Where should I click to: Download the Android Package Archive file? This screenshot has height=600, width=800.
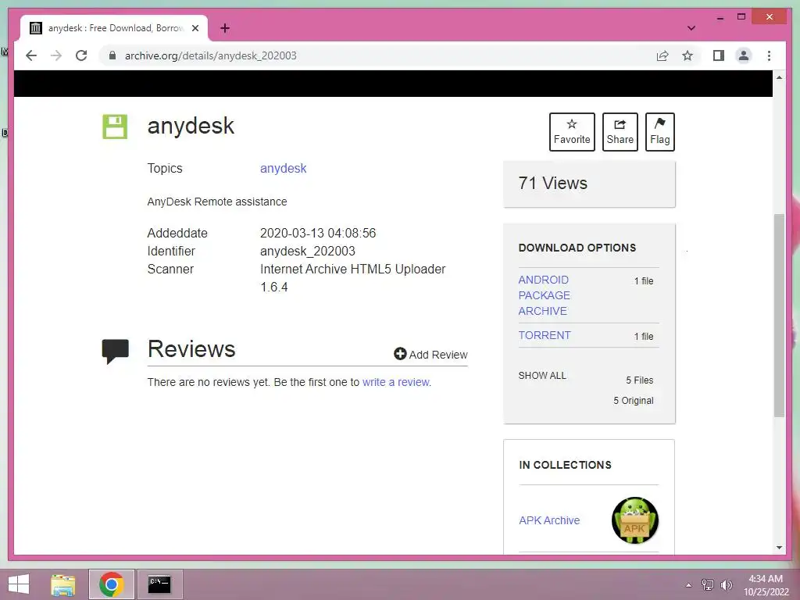tap(545, 295)
